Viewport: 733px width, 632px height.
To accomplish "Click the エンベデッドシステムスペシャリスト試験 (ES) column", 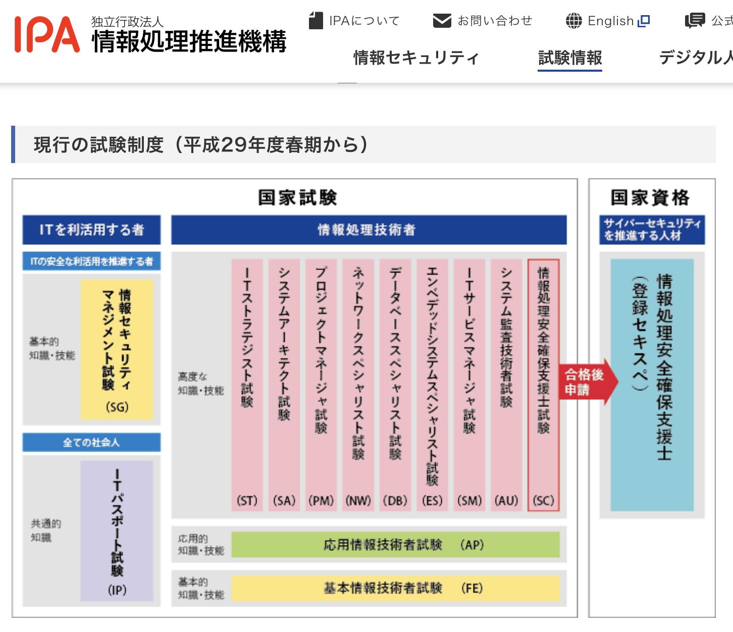I will pyautogui.click(x=432, y=385).
